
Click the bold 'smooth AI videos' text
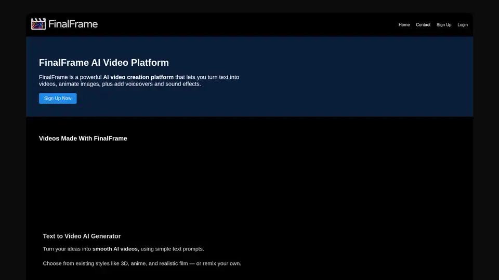pos(116,249)
